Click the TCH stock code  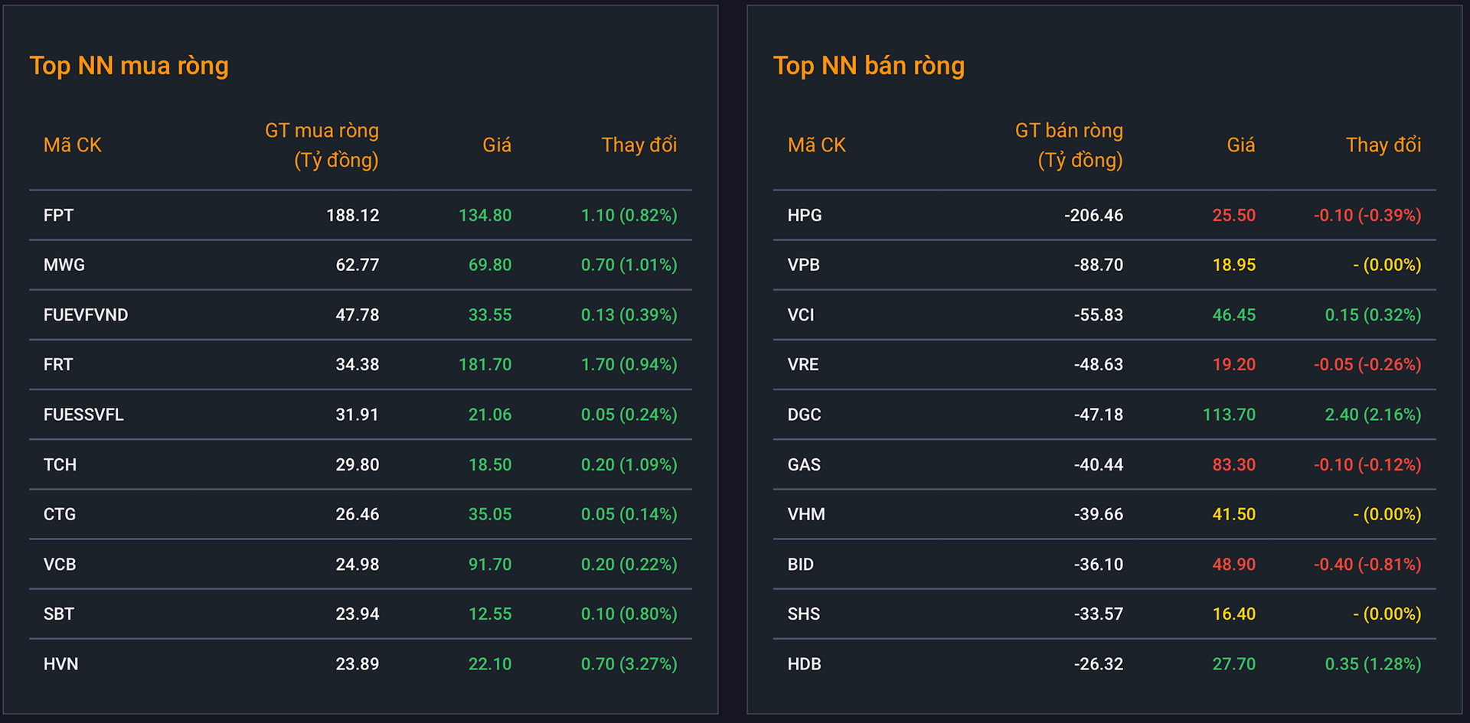(60, 465)
